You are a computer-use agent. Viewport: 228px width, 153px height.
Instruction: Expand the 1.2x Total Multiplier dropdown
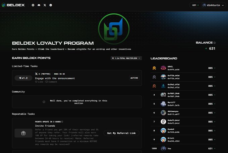coord(126,58)
